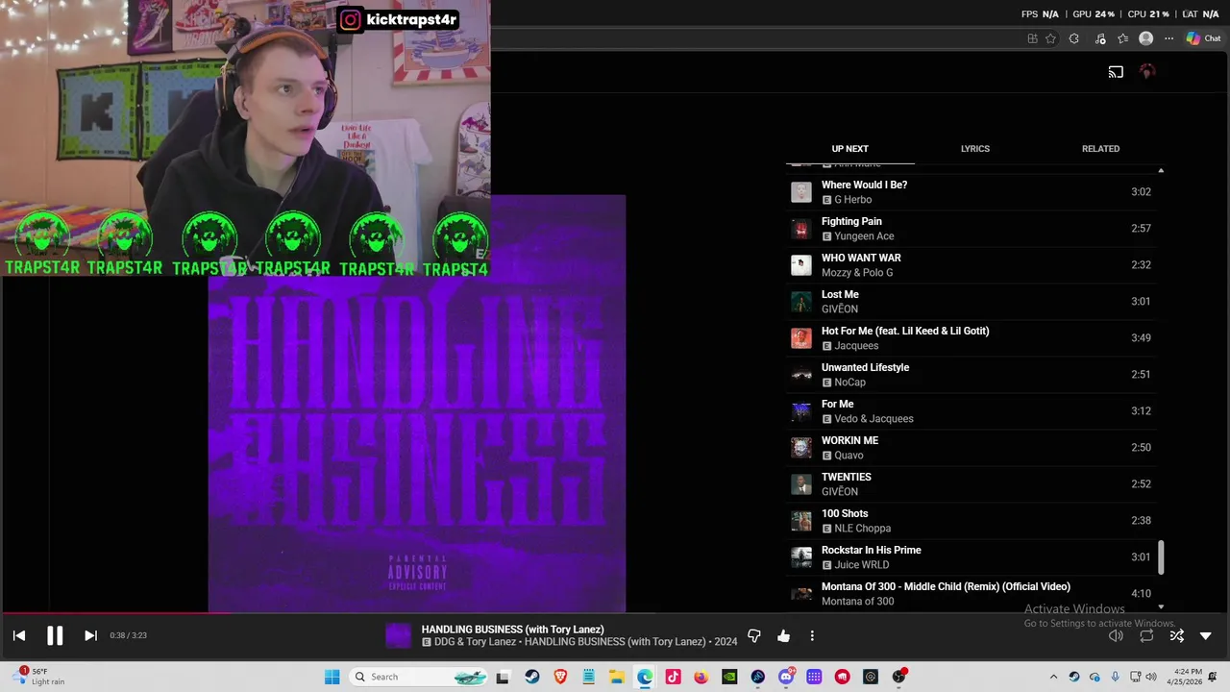Click the now-playing thumbnail in player bar
The height and width of the screenshot is (692, 1230).
[x=398, y=635]
